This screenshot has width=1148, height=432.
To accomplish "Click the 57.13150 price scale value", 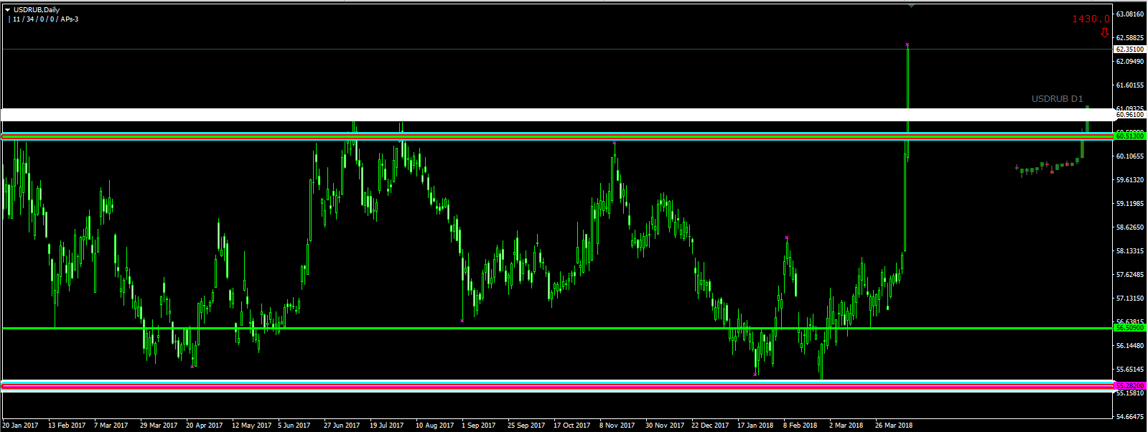I will pos(1130,299).
